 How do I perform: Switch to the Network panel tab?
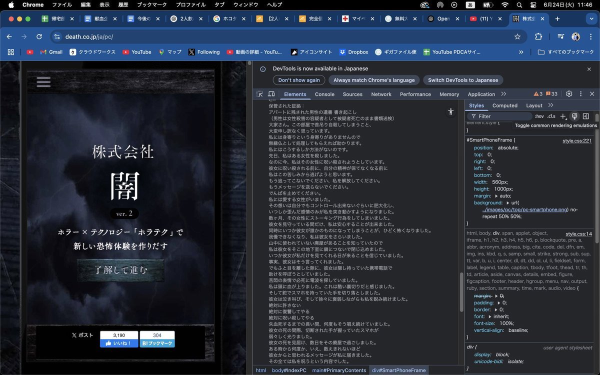(x=381, y=94)
